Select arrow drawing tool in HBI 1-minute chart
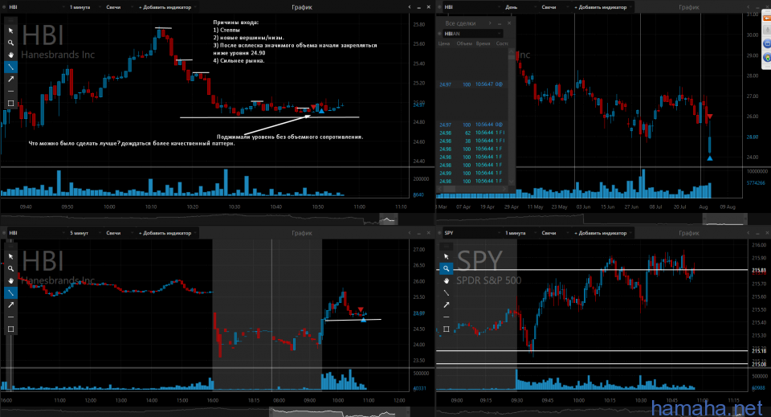This screenshot has width=771, height=417. click(10, 79)
